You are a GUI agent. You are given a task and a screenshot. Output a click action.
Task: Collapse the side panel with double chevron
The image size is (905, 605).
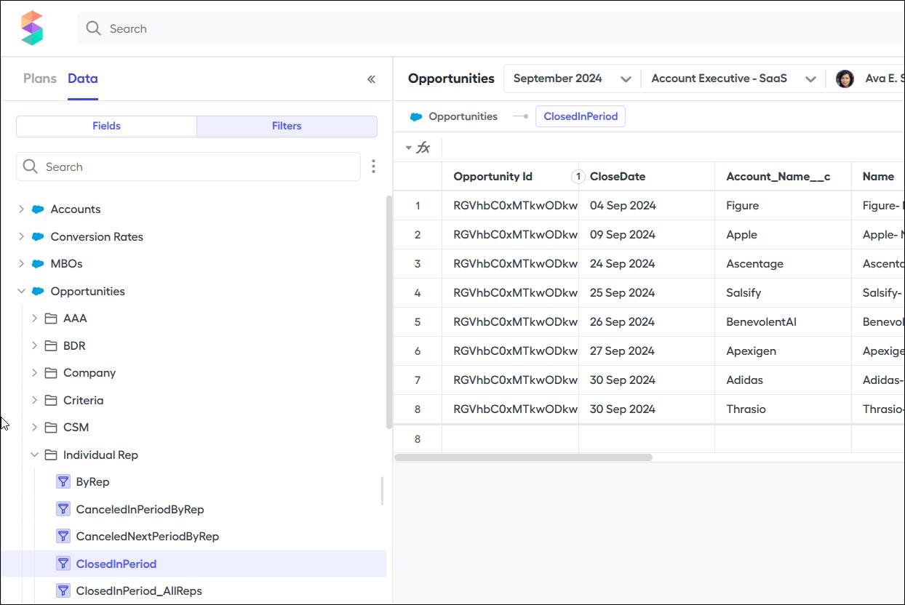click(x=371, y=79)
